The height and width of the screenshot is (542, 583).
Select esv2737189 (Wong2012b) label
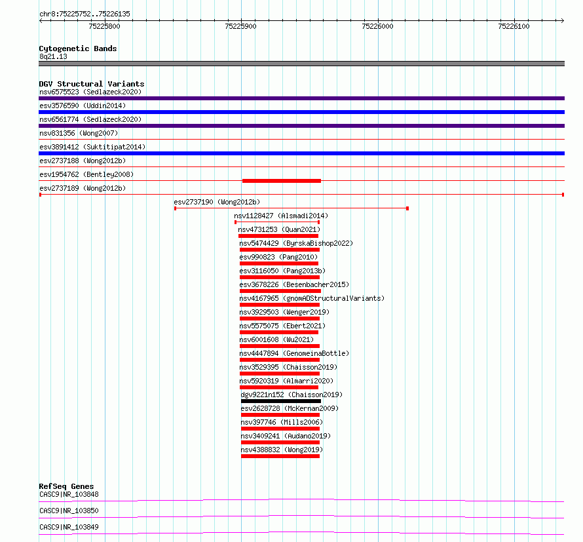[x=83, y=188]
